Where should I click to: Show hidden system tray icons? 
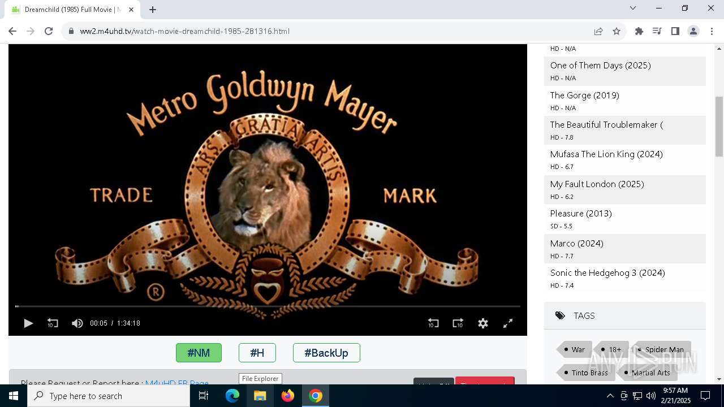coord(610,396)
